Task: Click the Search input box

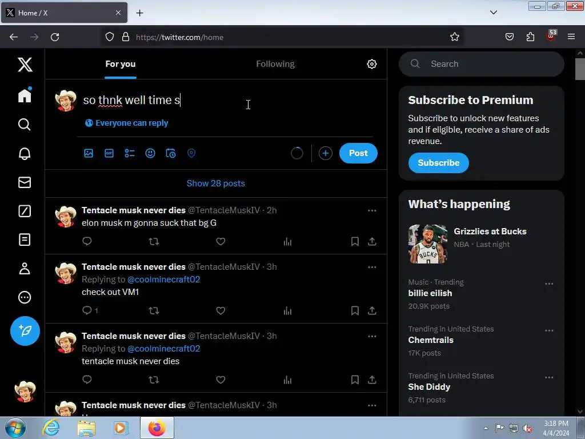Action: [x=481, y=64]
